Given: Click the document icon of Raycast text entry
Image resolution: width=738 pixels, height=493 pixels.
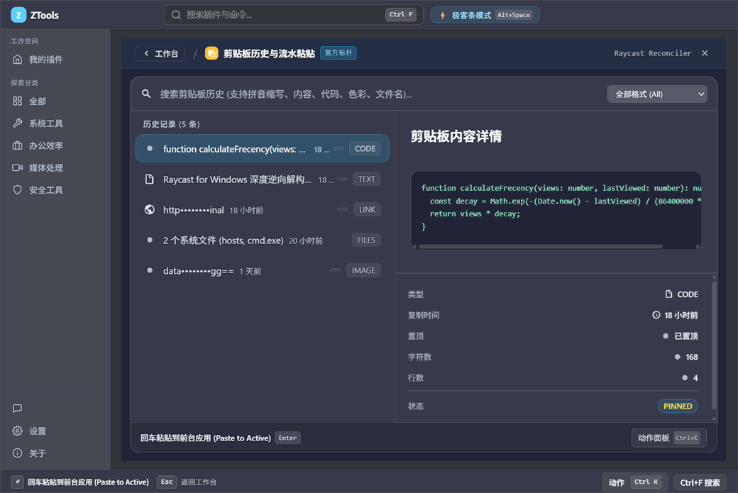Looking at the screenshot, I should click(149, 179).
